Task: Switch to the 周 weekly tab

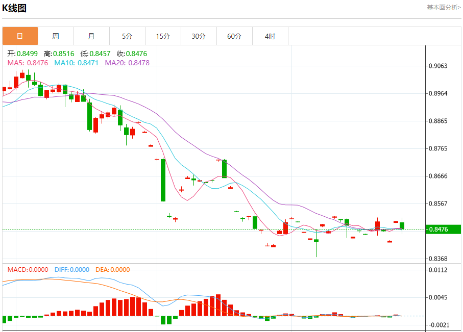Action: [56, 36]
